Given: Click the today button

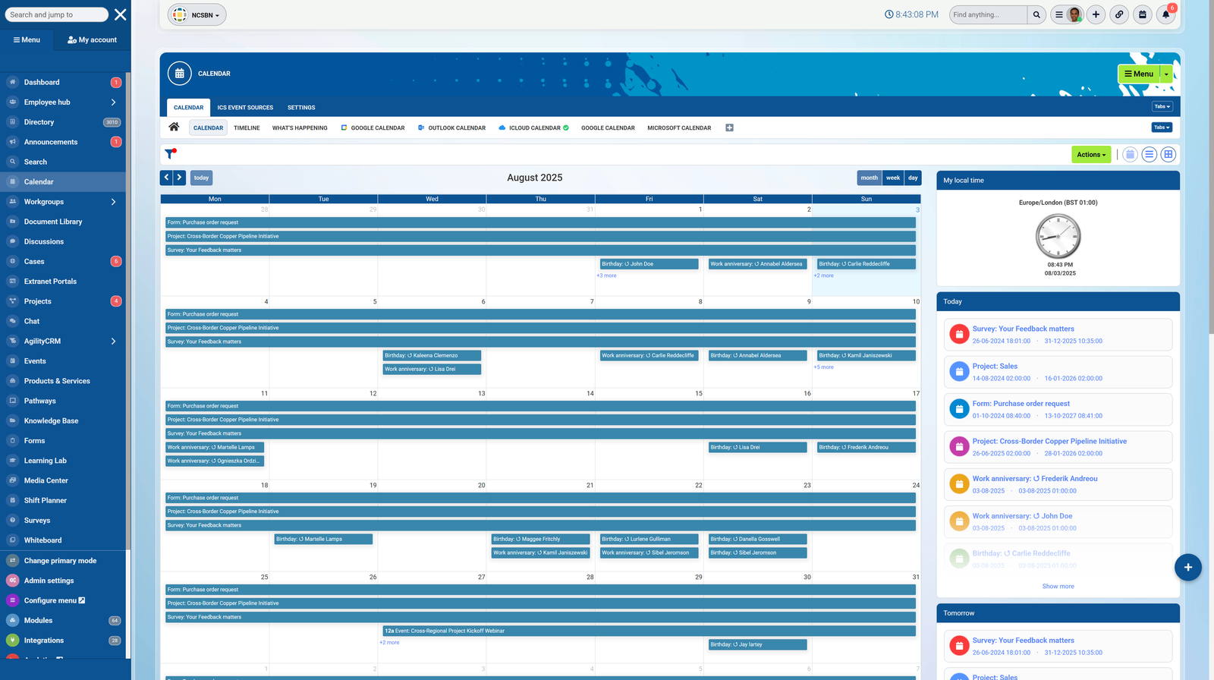Looking at the screenshot, I should click(x=201, y=178).
